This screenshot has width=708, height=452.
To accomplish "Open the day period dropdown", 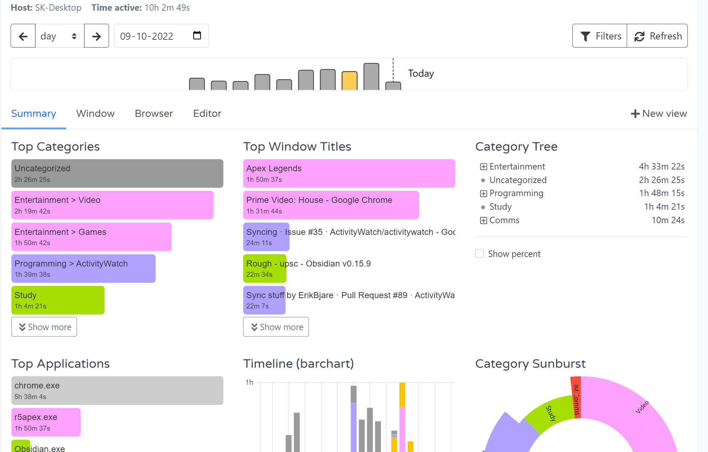I will click(60, 36).
